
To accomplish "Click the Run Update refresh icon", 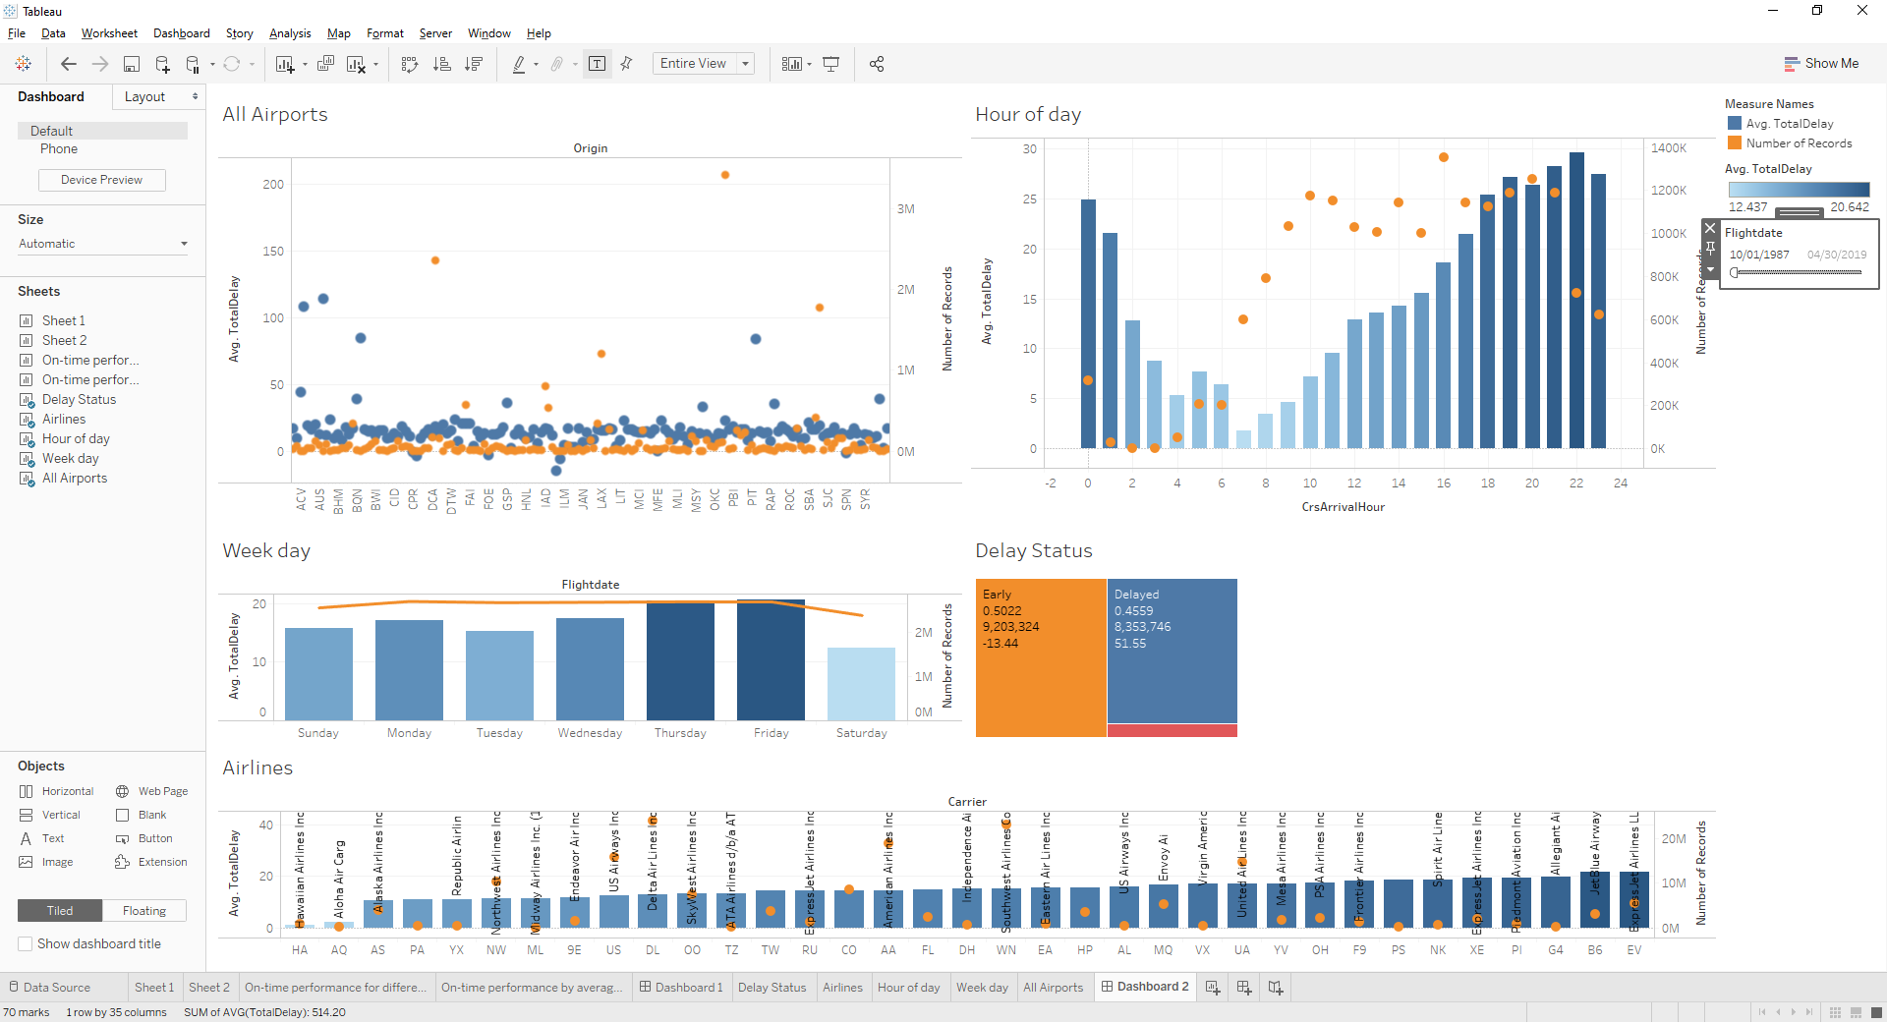I will (x=232, y=64).
